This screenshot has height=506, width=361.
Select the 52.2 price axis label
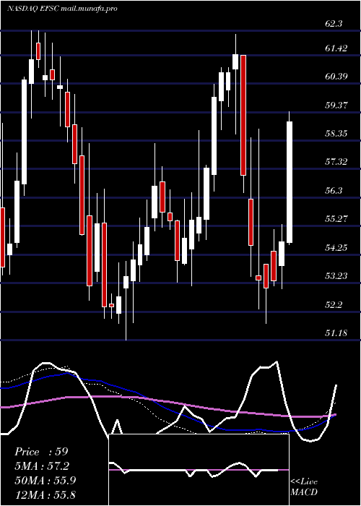tap(334, 304)
